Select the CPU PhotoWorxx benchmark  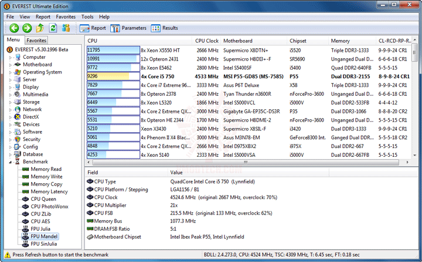coord(49,207)
